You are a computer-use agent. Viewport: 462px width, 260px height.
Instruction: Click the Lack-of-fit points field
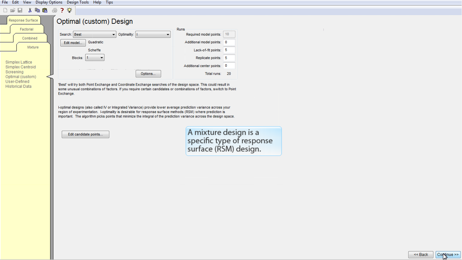[x=230, y=50]
